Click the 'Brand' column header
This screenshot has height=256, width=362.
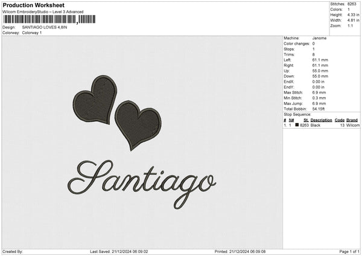click(352, 120)
